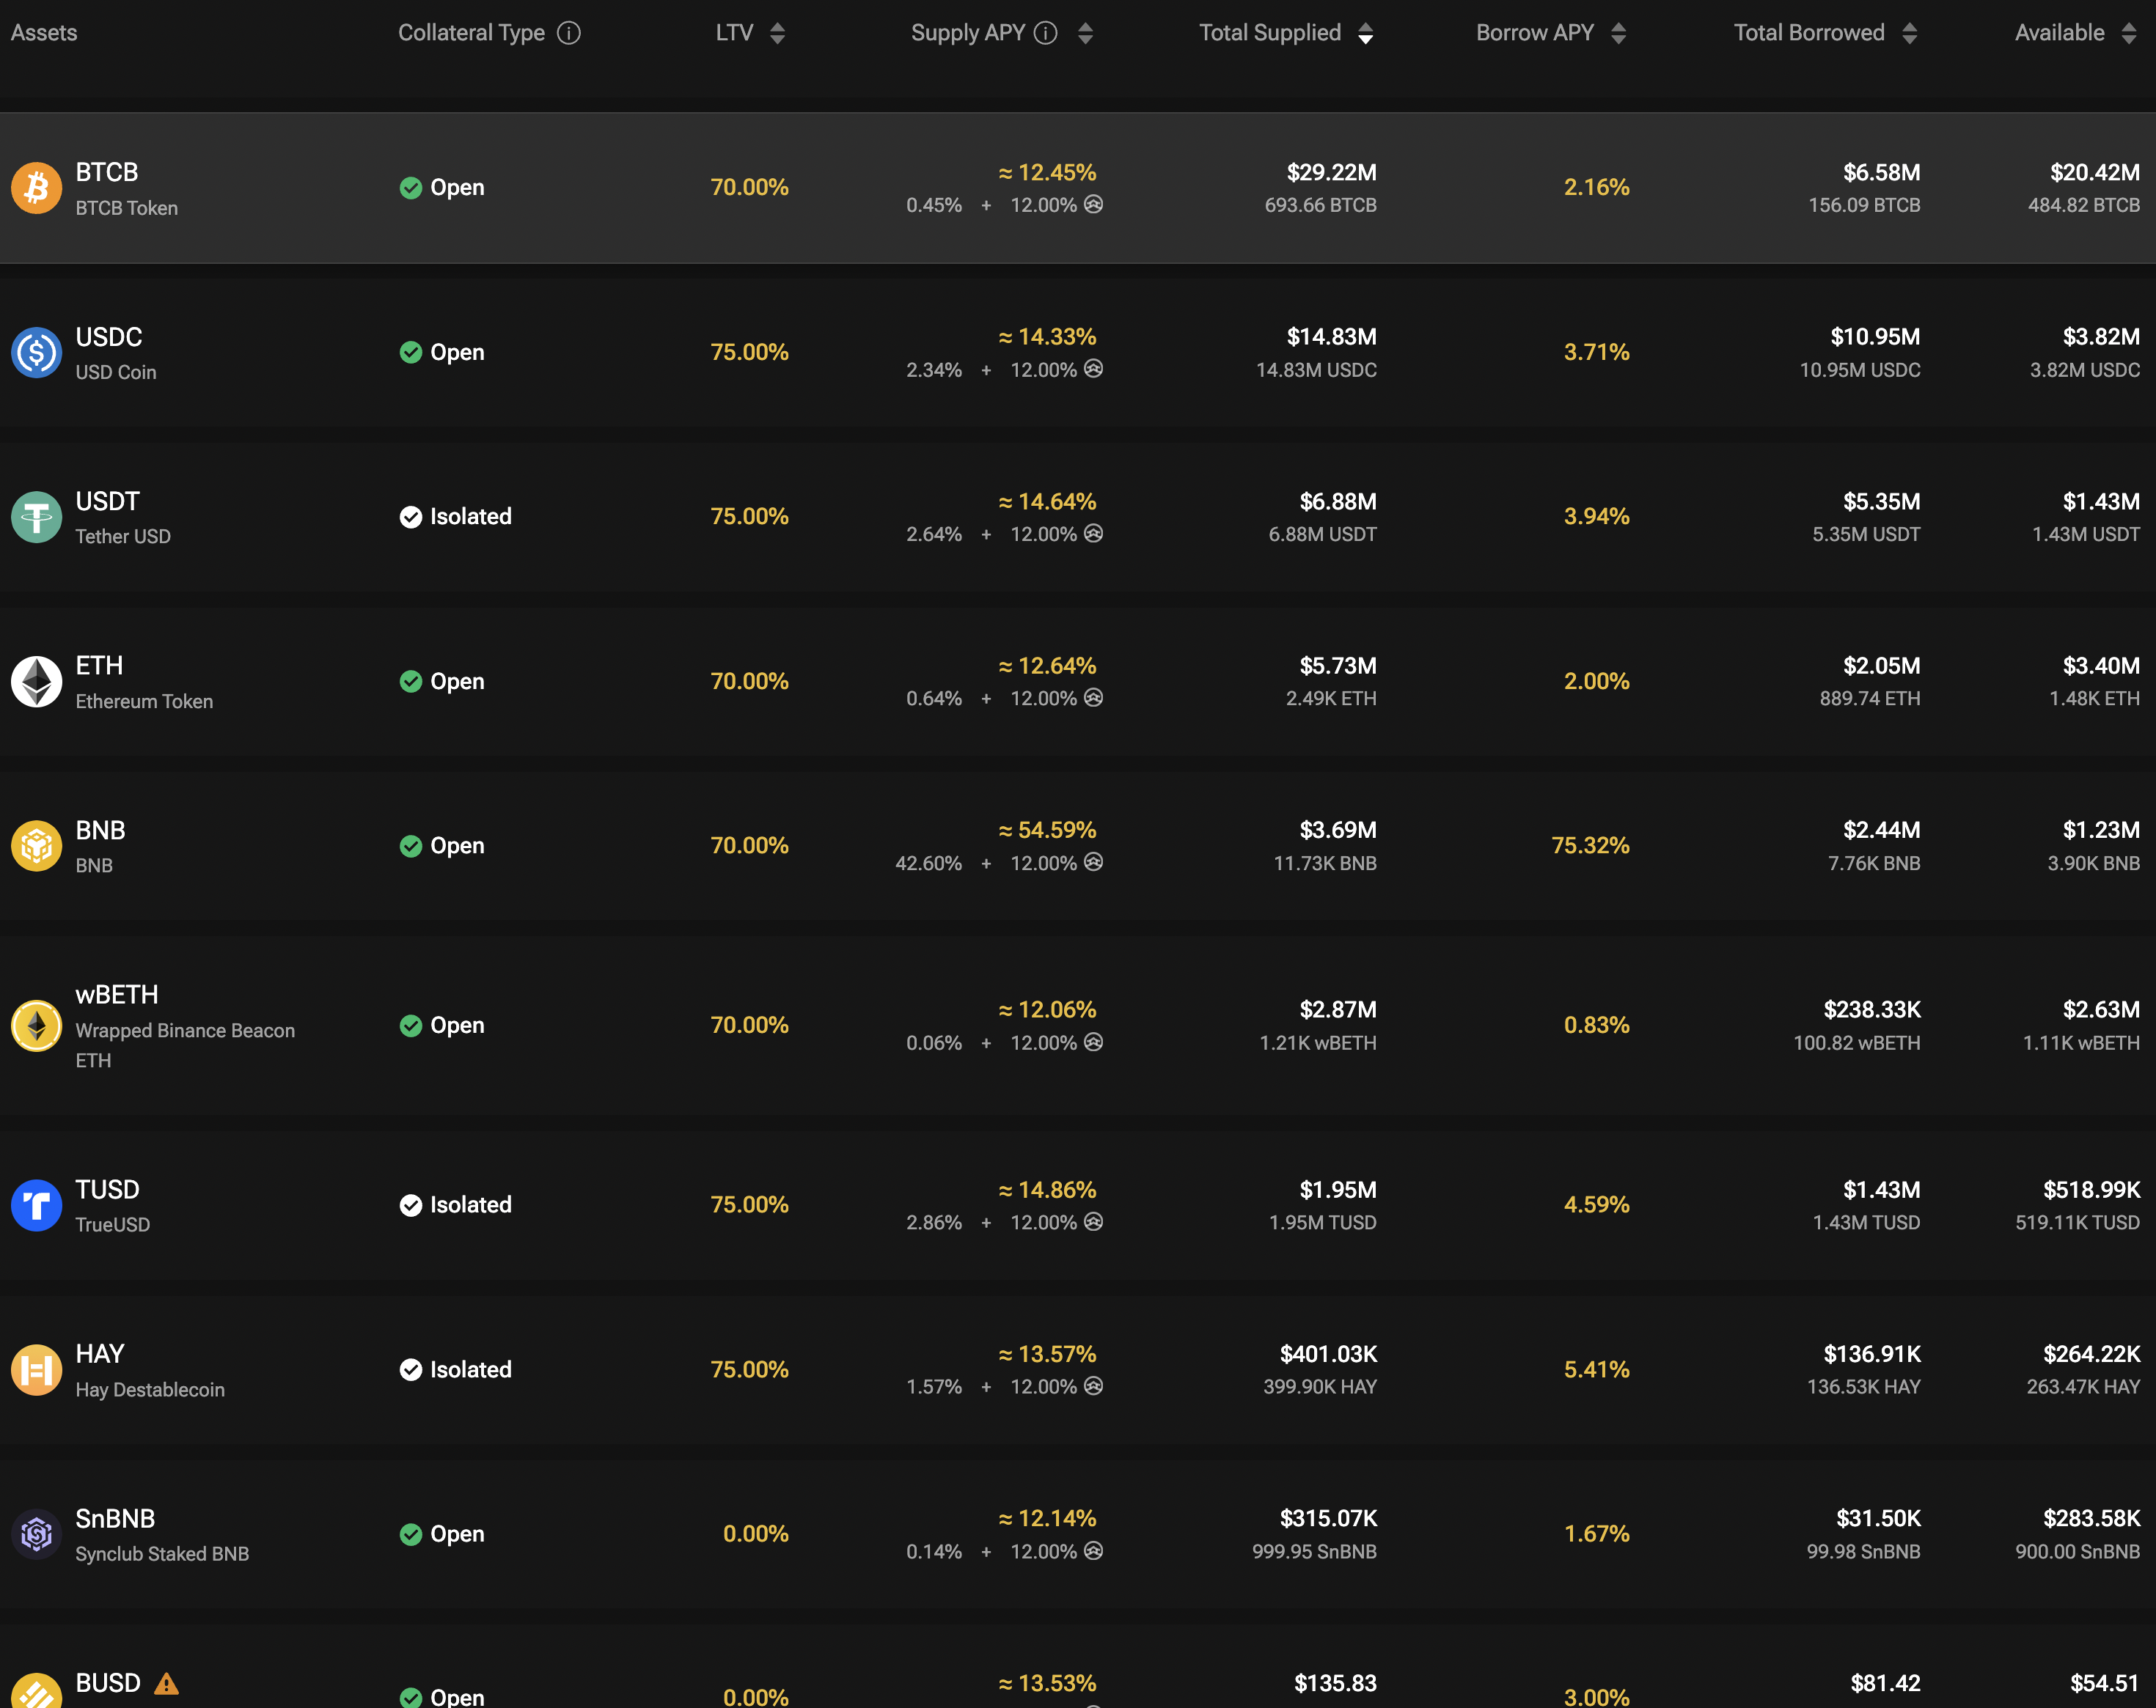Click reward icon beside TUSD 12.00%
Viewport: 2156px width, 1708px height.
coord(1094,1221)
